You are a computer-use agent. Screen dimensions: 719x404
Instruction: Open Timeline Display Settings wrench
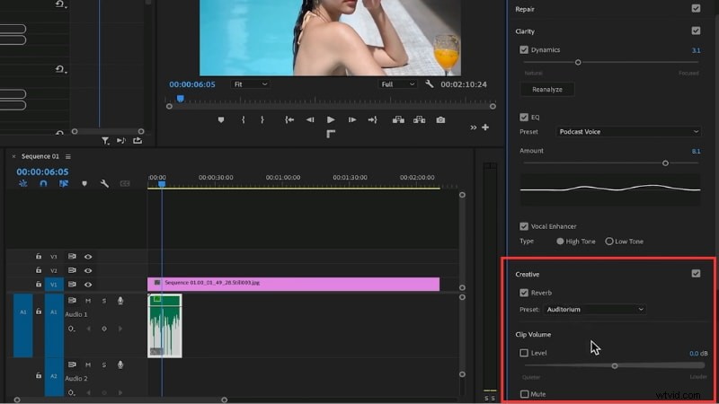click(104, 184)
